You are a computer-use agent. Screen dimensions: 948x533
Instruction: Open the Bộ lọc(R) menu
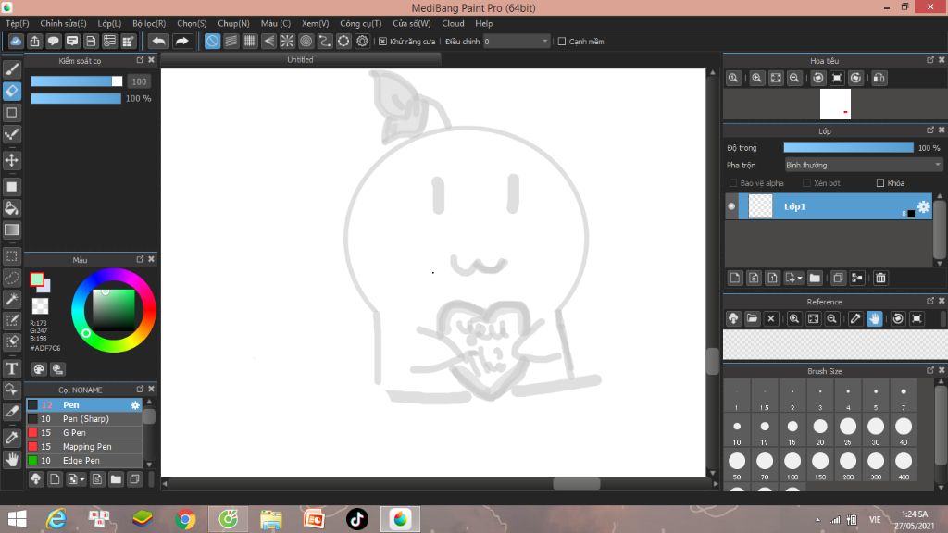149,23
